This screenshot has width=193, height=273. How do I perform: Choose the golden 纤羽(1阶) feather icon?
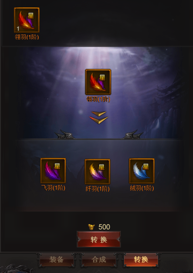click(x=97, y=171)
